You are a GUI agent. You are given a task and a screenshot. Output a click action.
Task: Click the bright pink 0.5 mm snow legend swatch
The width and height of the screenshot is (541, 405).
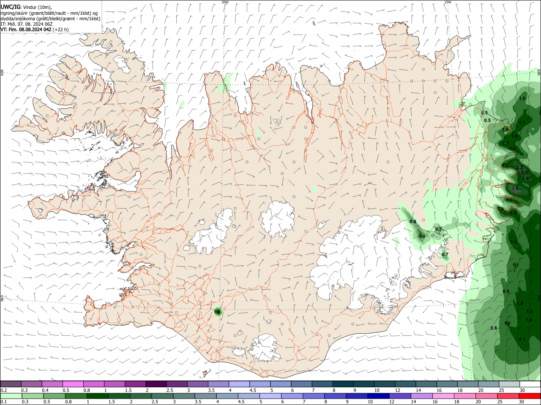(x=73, y=384)
